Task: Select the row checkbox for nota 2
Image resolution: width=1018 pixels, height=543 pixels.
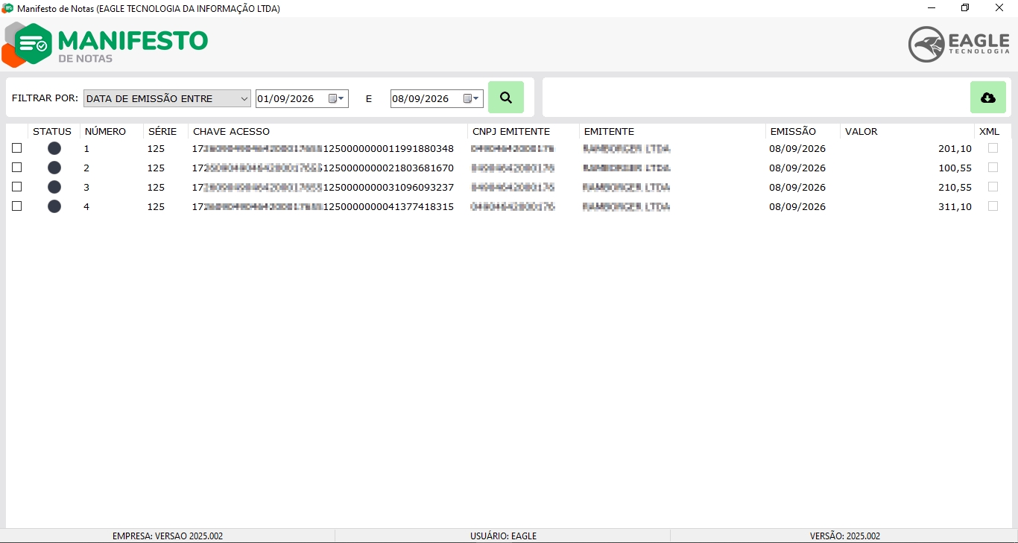Action: click(17, 168)
